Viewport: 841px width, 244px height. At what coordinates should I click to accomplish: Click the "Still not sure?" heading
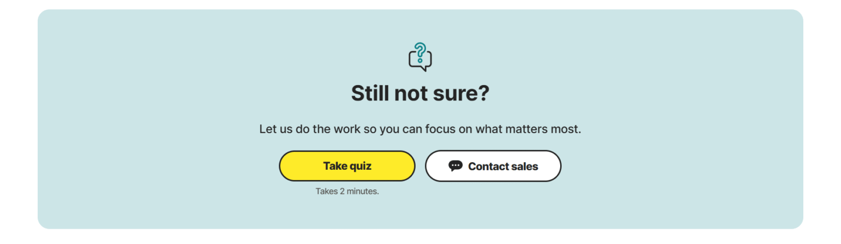tap(420, 93)
